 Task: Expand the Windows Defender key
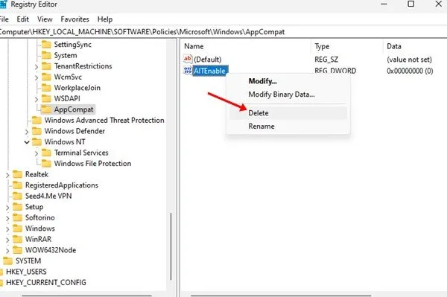tap(27, 132)
